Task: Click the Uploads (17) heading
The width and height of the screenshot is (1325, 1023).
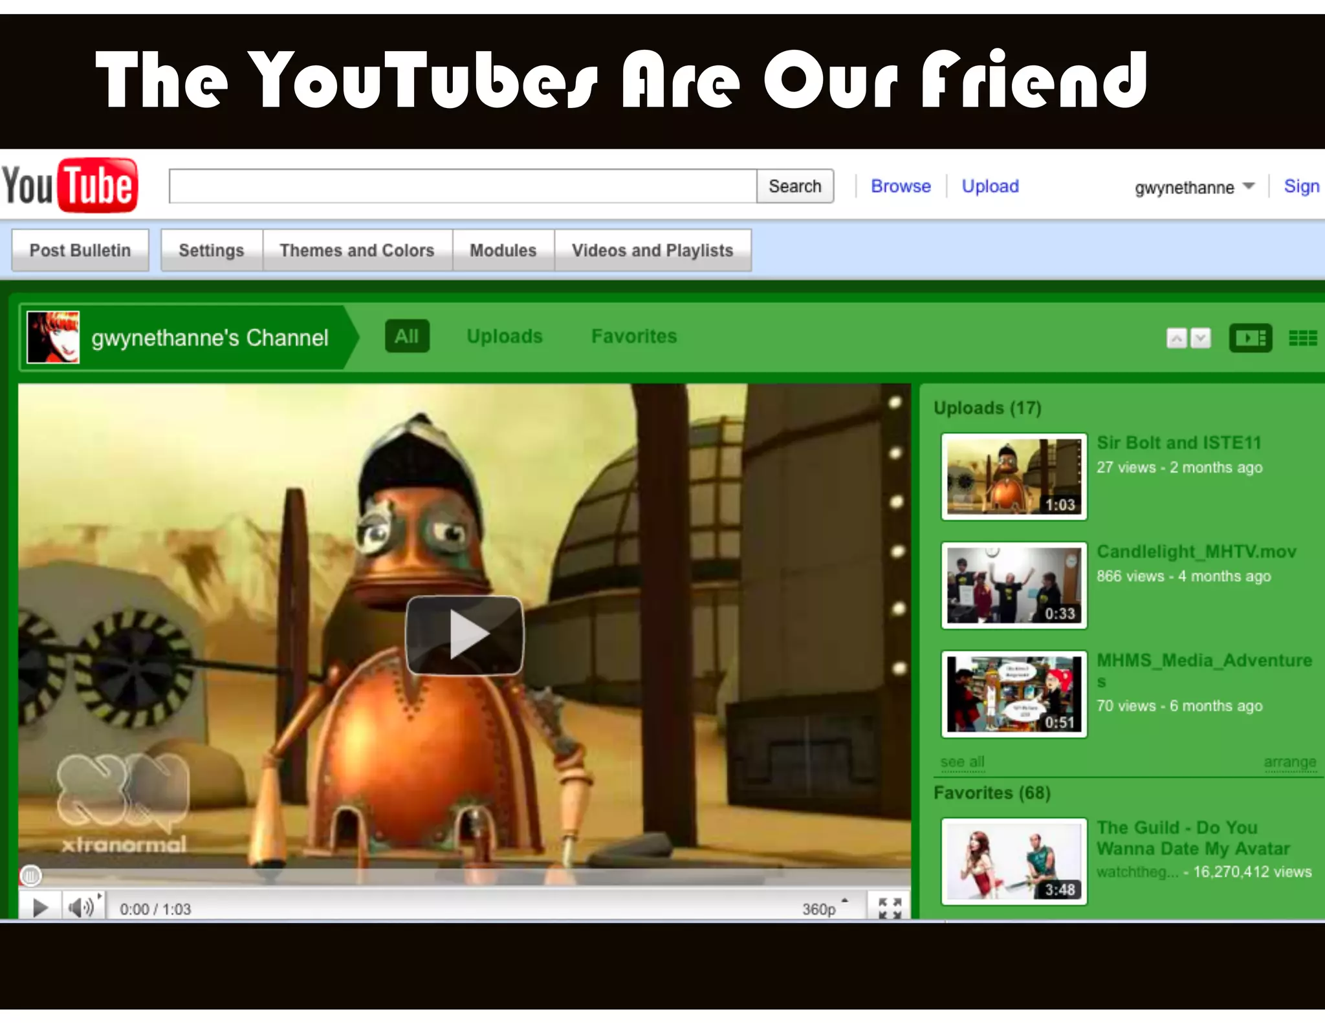Action: tap(987, 408)
